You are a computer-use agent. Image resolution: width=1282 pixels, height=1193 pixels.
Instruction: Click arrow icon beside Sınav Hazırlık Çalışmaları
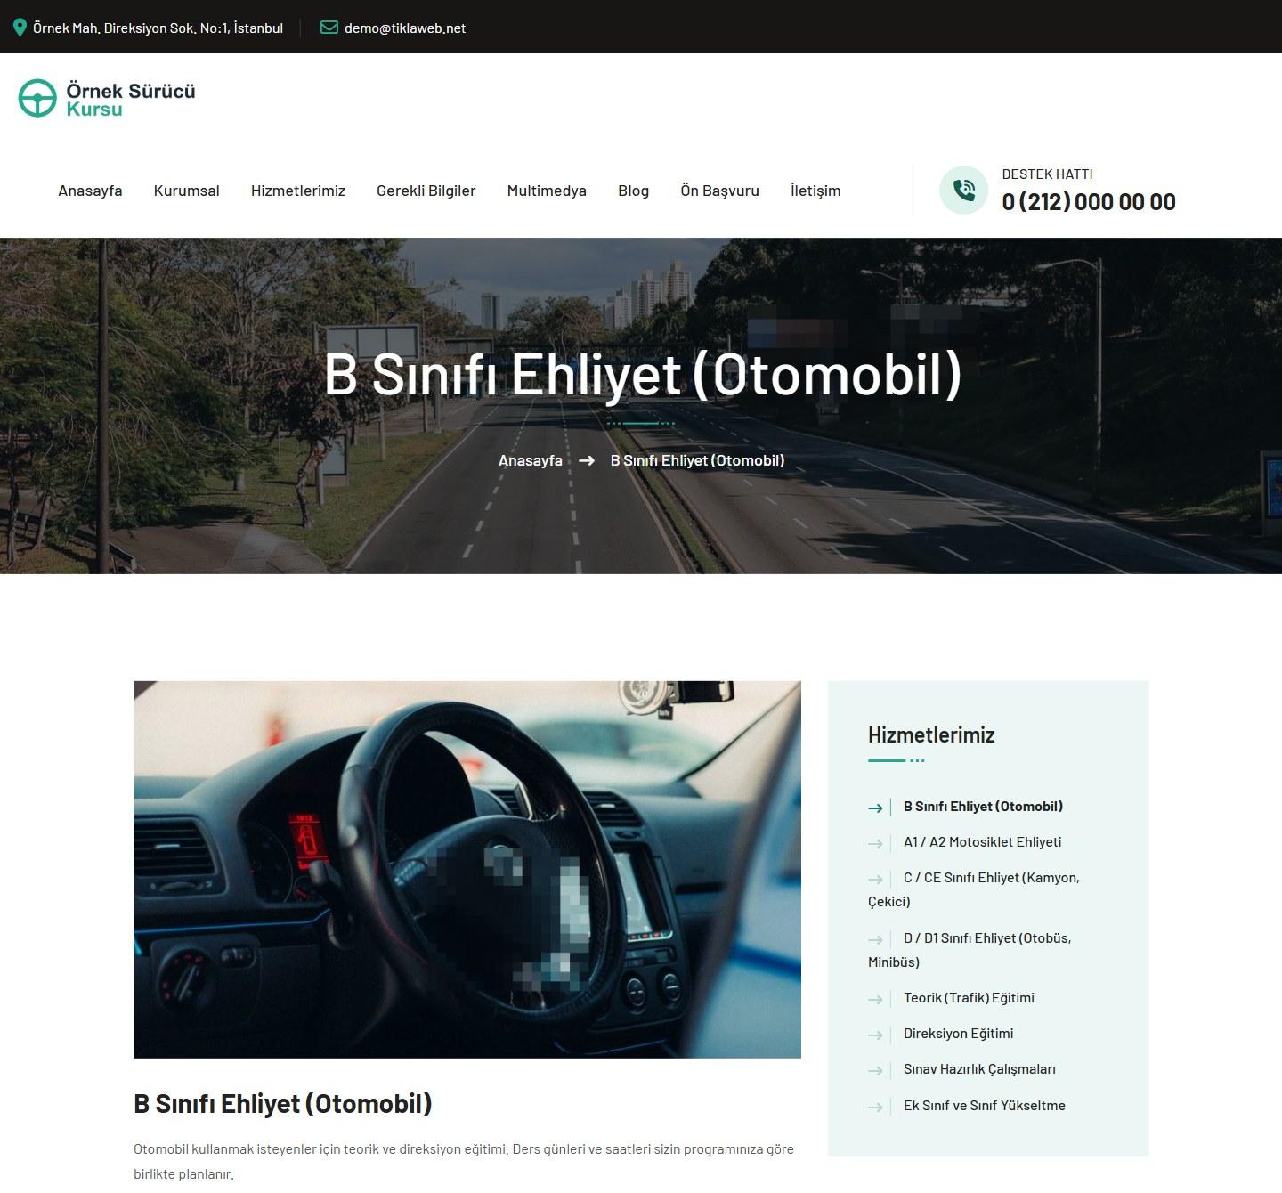coord(875,1070)
